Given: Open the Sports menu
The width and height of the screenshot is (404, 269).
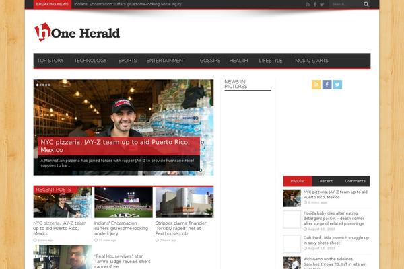Looking at the screenshot, I should 127,61.
